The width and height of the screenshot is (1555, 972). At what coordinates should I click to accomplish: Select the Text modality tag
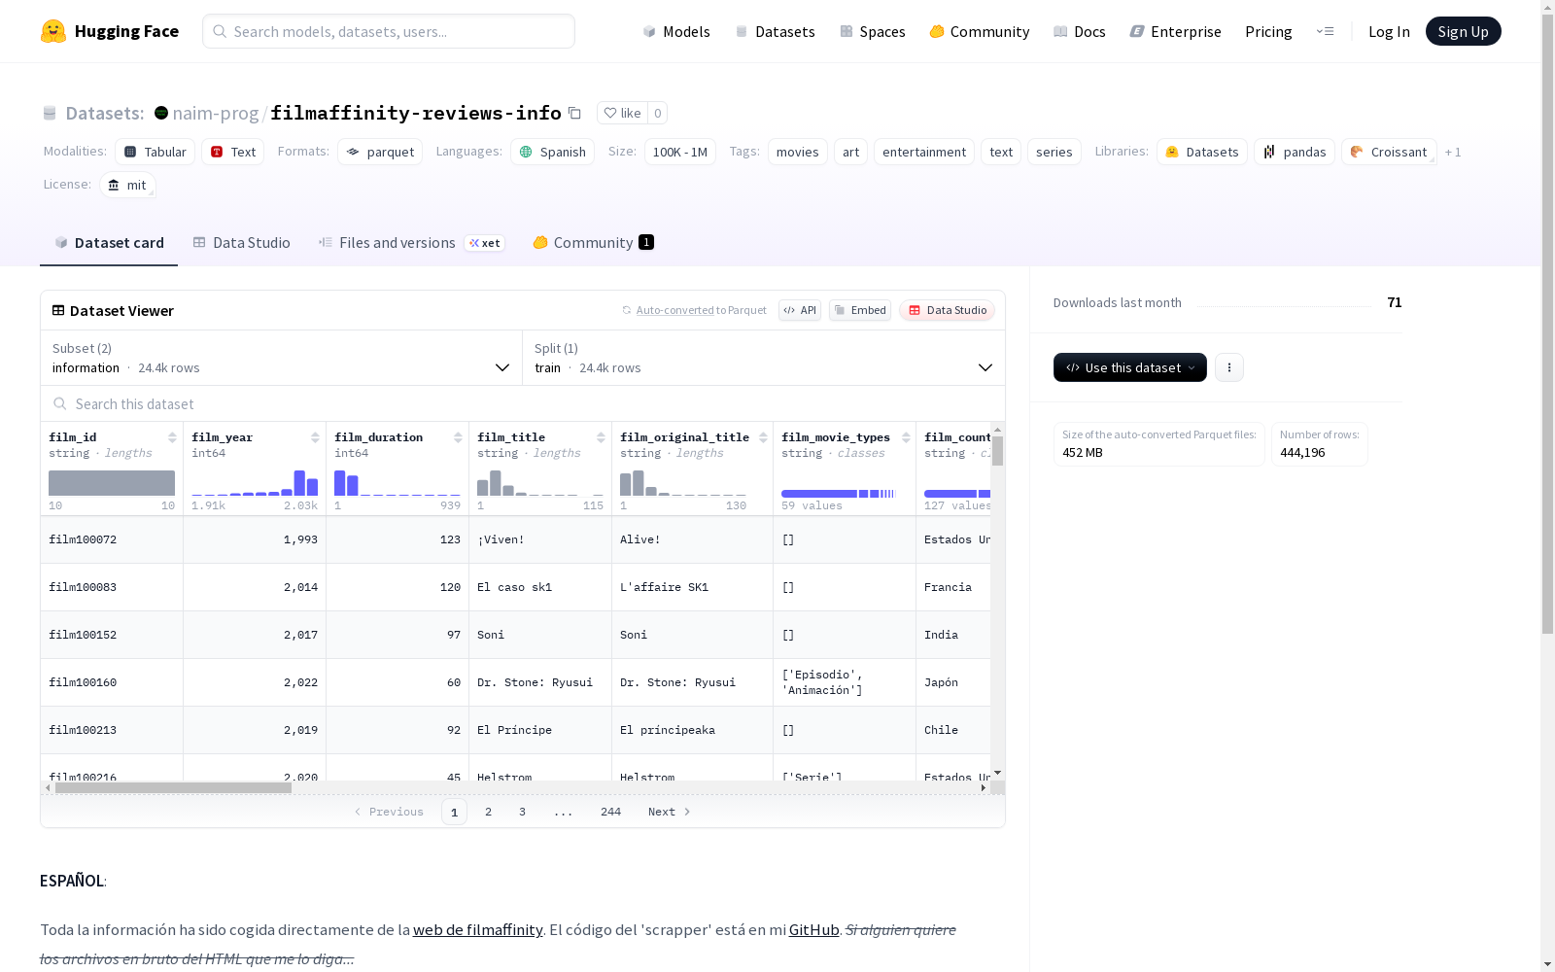(x=233, y=152)
